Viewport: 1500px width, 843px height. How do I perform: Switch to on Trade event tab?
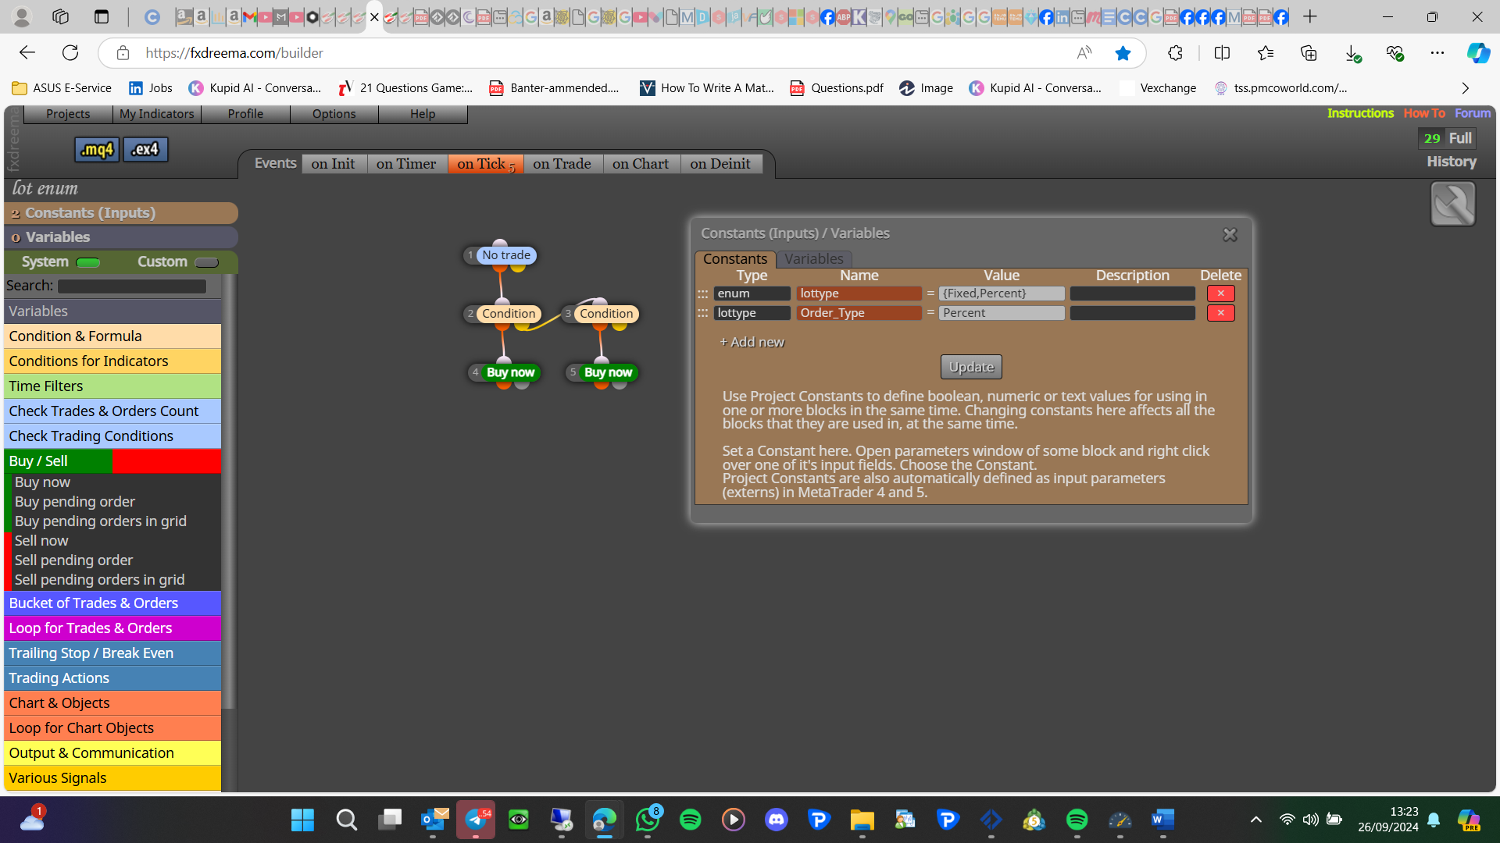(x=562, y=164)
